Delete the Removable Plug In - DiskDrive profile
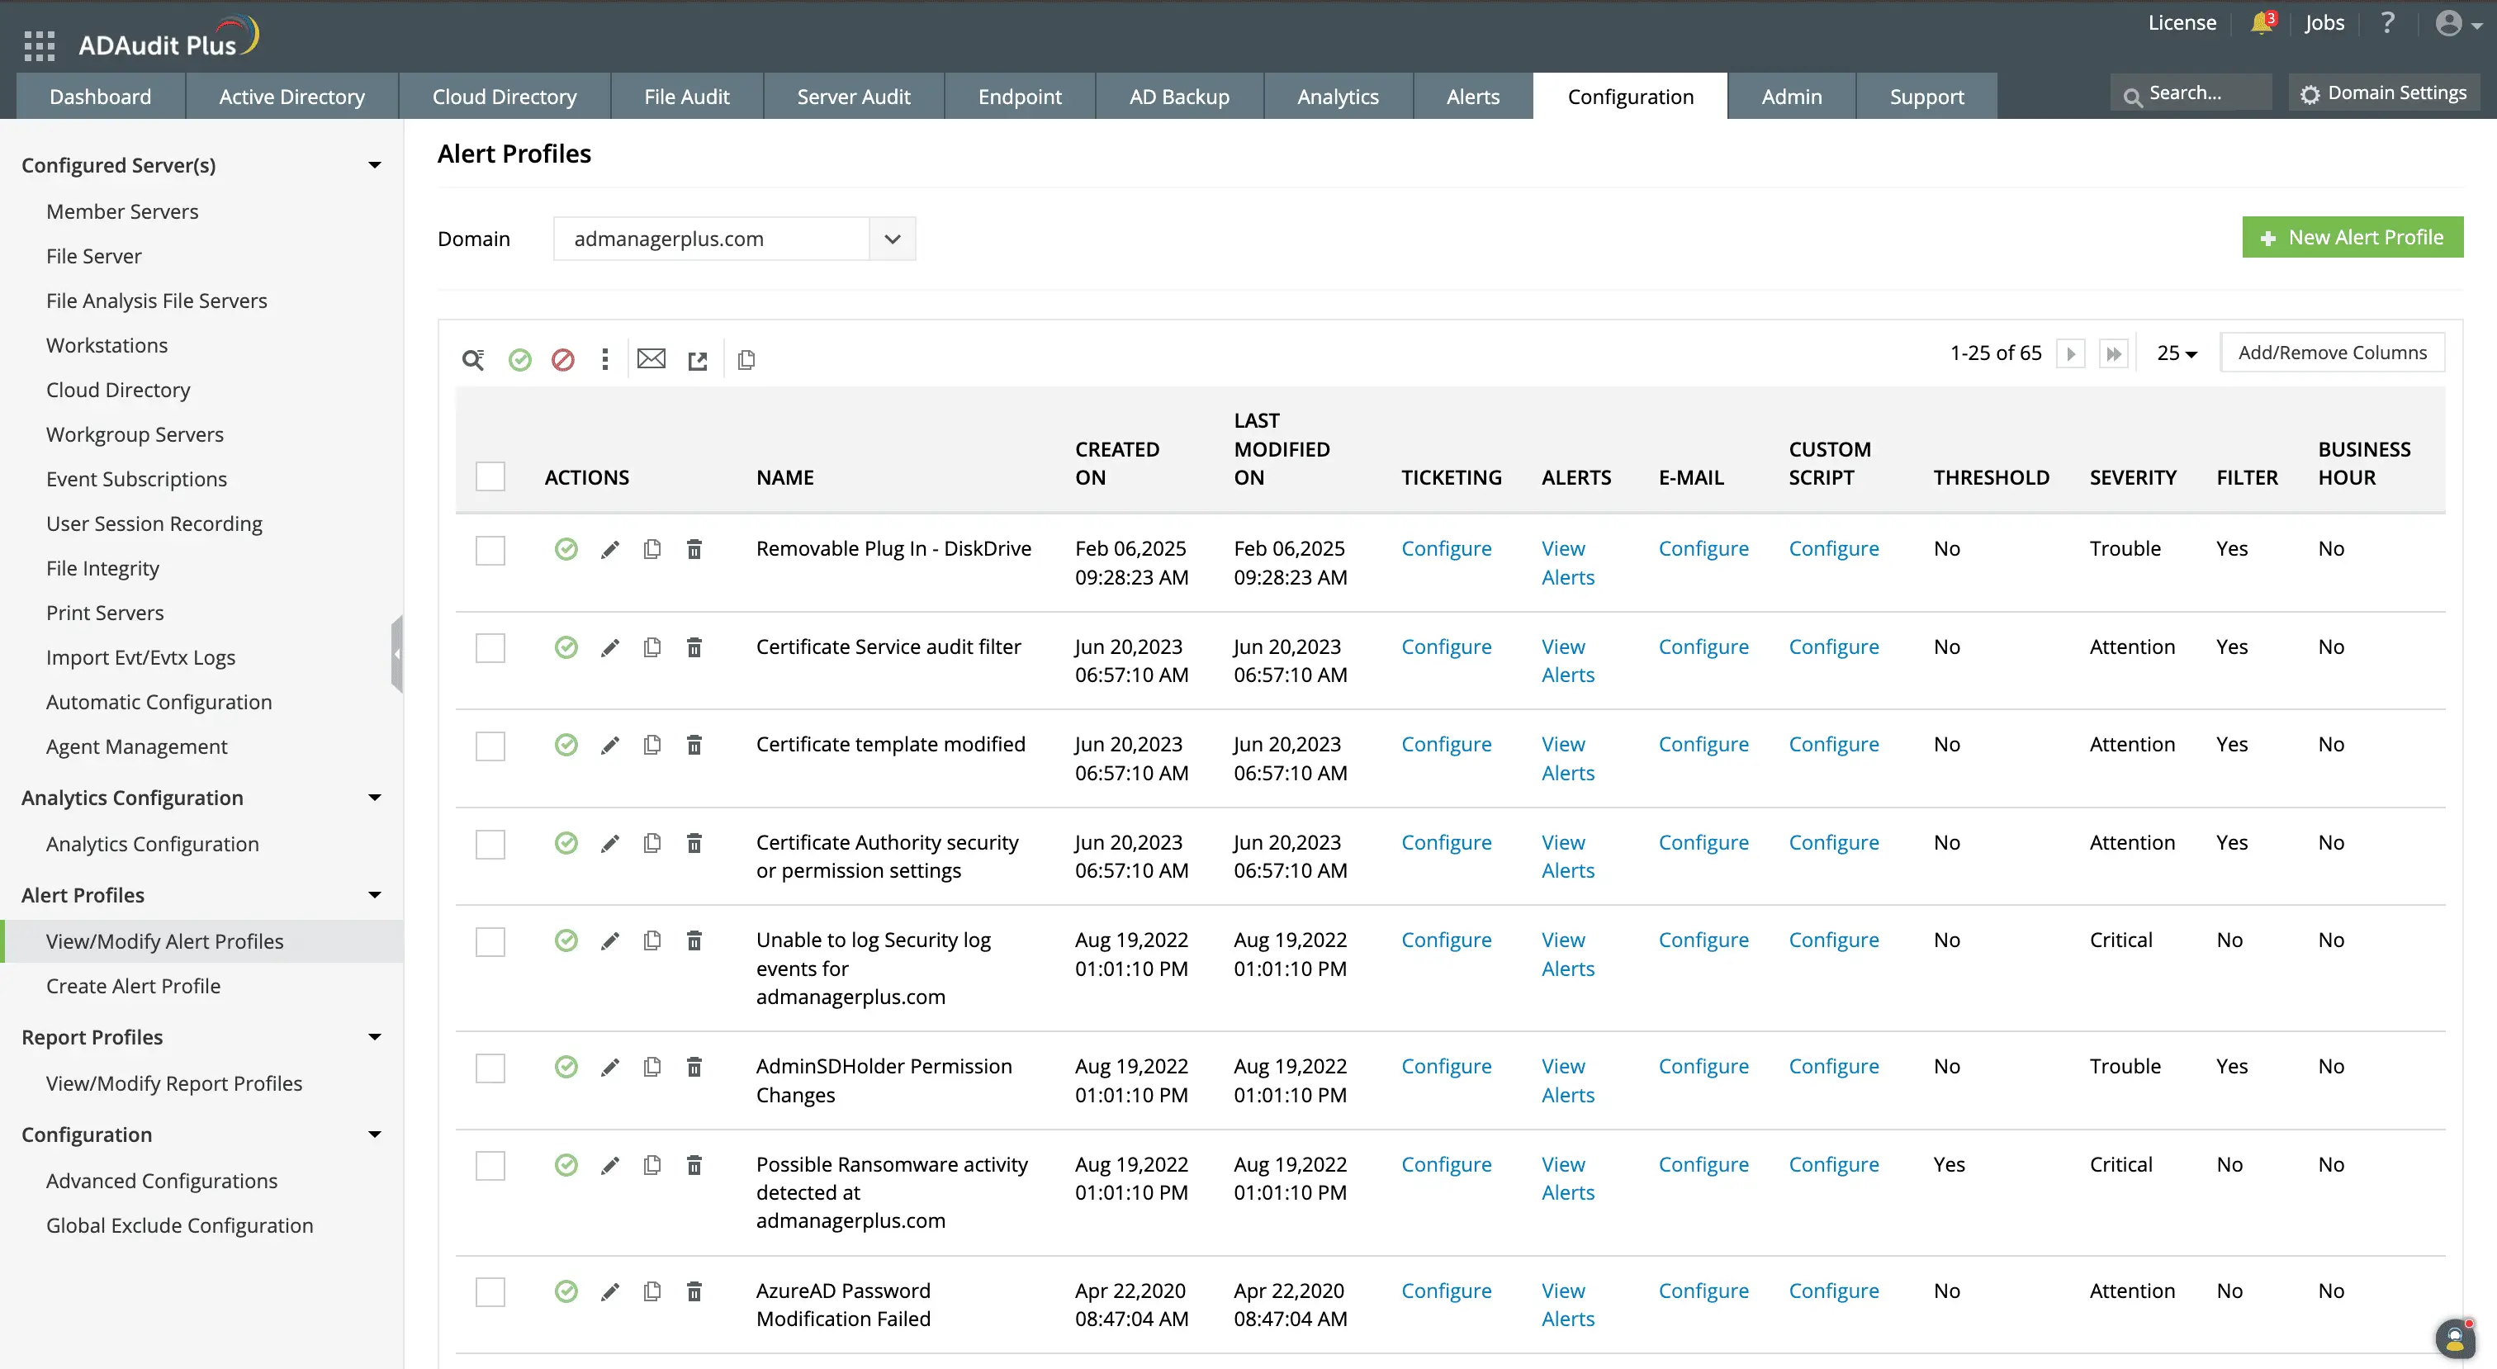 coord(694,550)
